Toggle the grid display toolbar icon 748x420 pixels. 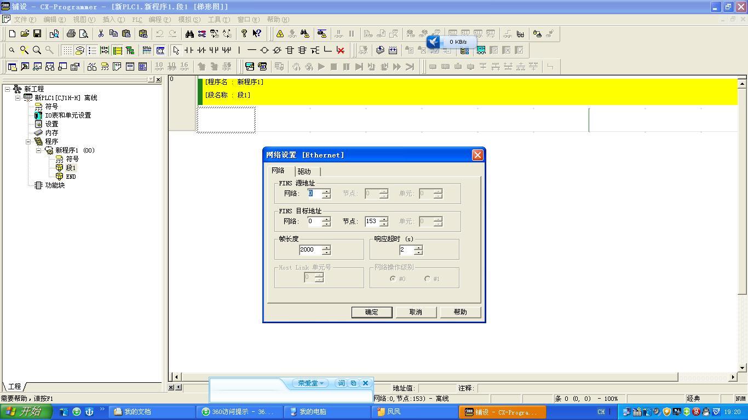click(x=67, y=50)
